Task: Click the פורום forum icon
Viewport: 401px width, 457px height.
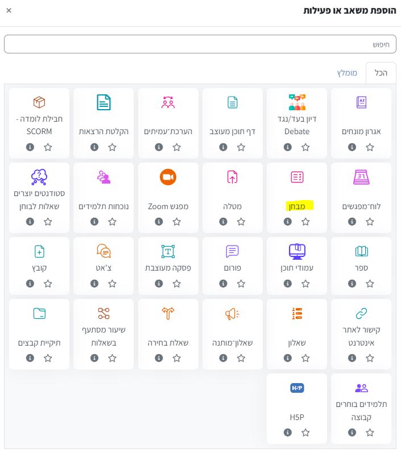Action: (x=232, y=251)
